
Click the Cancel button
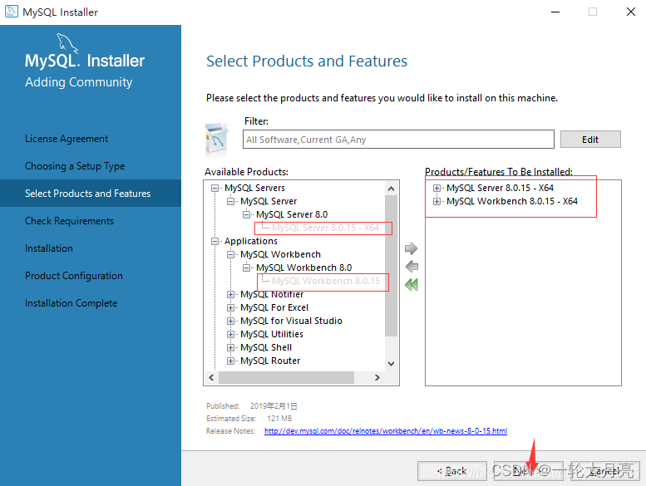(604, 471)
